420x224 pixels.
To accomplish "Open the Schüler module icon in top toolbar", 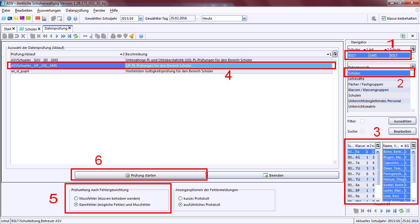I will pyautogui.click(x=4, y=18).
